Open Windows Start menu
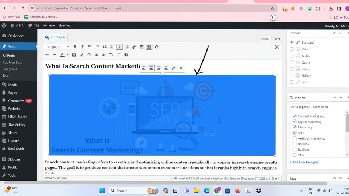The image size is (349, 196). pyautogui.click(x=102, y=191)
